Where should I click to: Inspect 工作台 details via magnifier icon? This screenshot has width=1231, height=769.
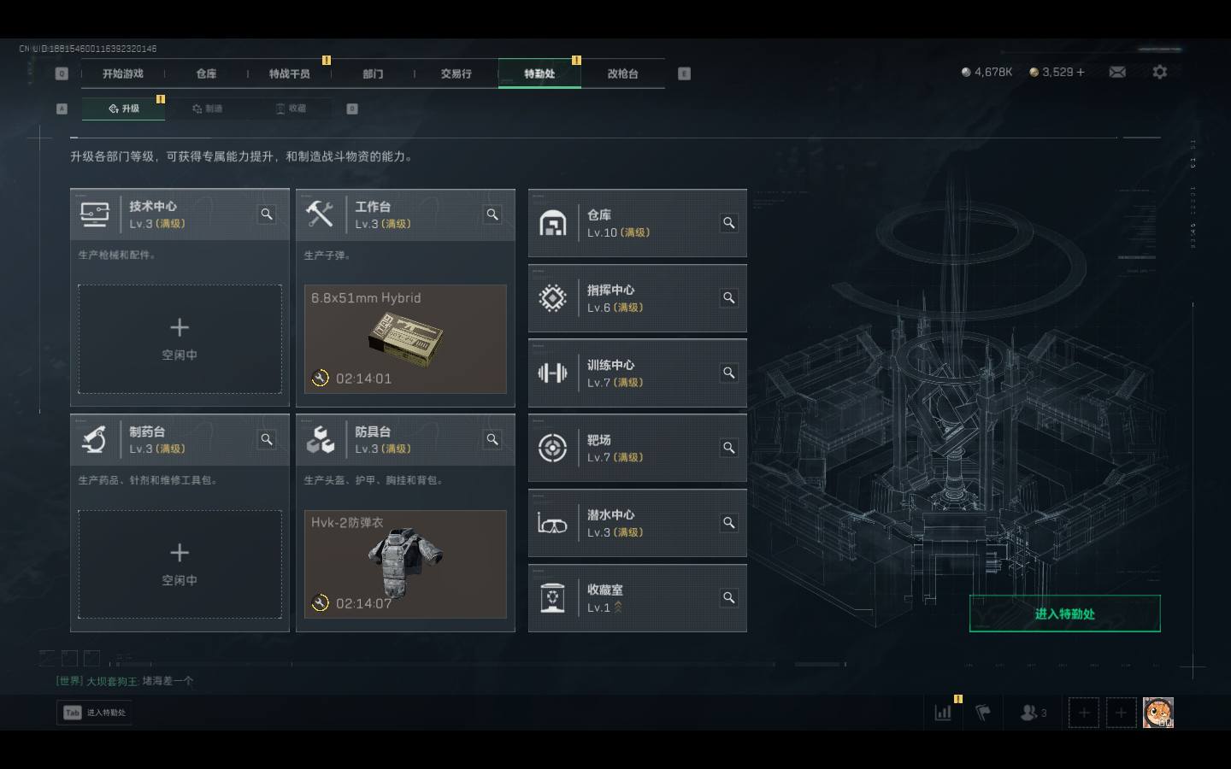click(x=492, y=214)
